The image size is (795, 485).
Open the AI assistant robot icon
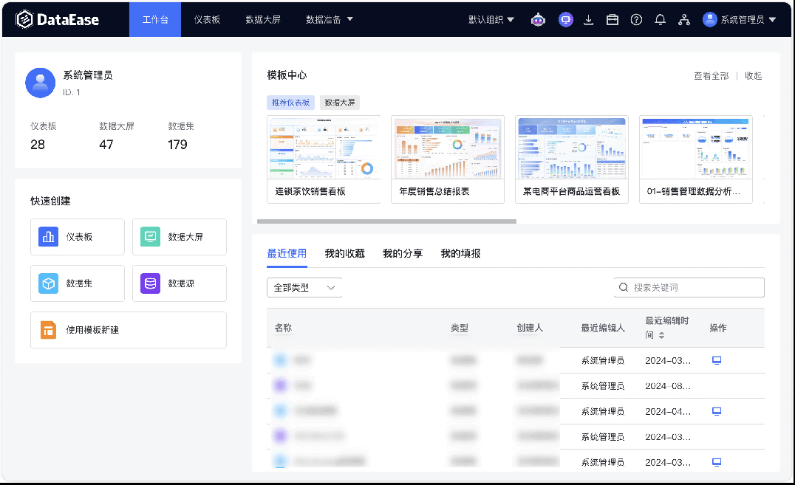pyautogui.click(x=538, y=19)
